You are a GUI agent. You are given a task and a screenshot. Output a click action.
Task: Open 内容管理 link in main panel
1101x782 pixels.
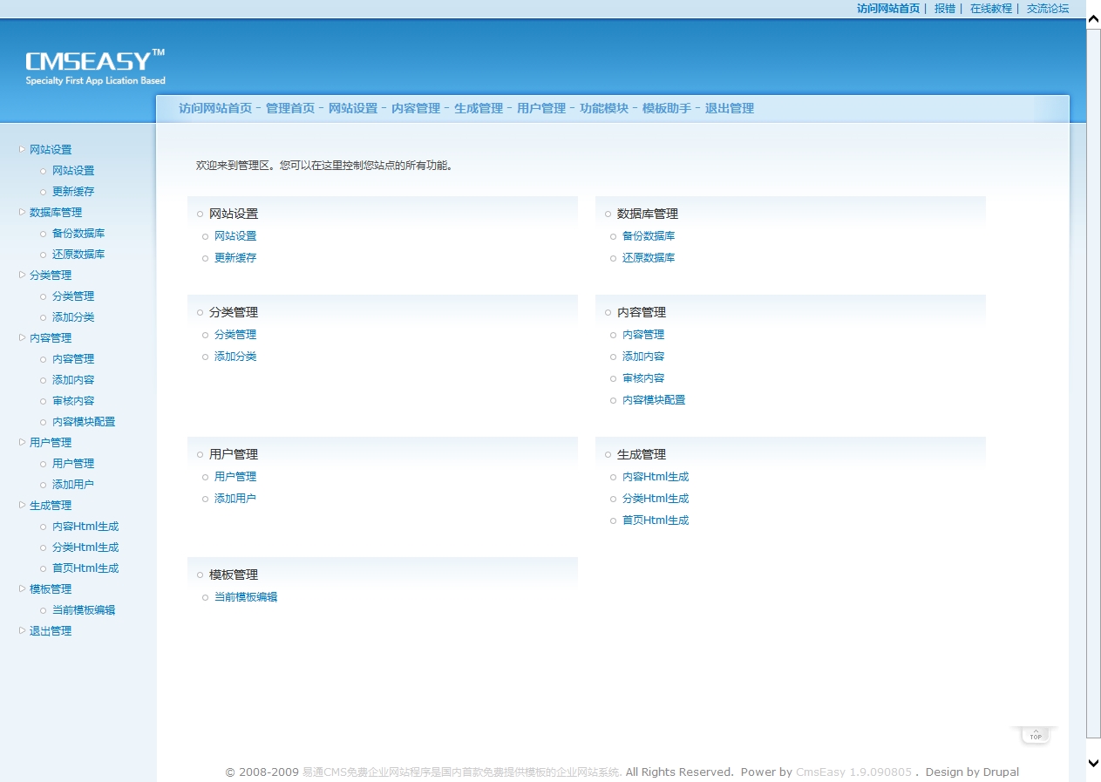pos(643,334)
